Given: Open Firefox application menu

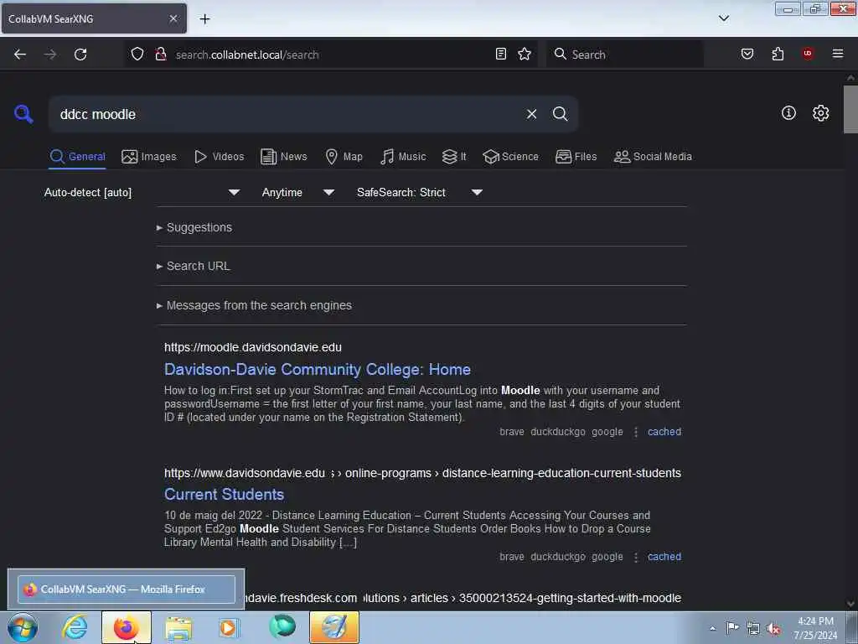Looking at the screenshot, I should [838, 53].
